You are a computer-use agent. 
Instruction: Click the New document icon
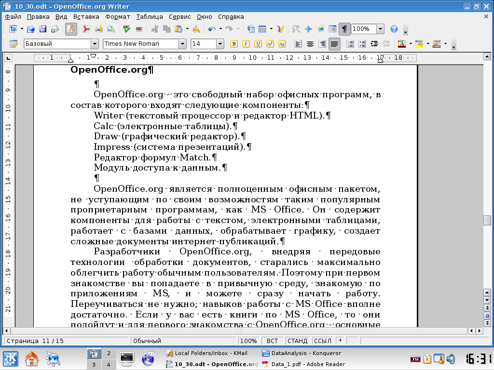(x=13, y=29)
